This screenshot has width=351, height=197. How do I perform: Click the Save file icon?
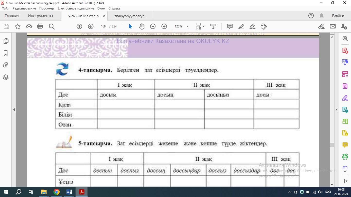point(6,26)
